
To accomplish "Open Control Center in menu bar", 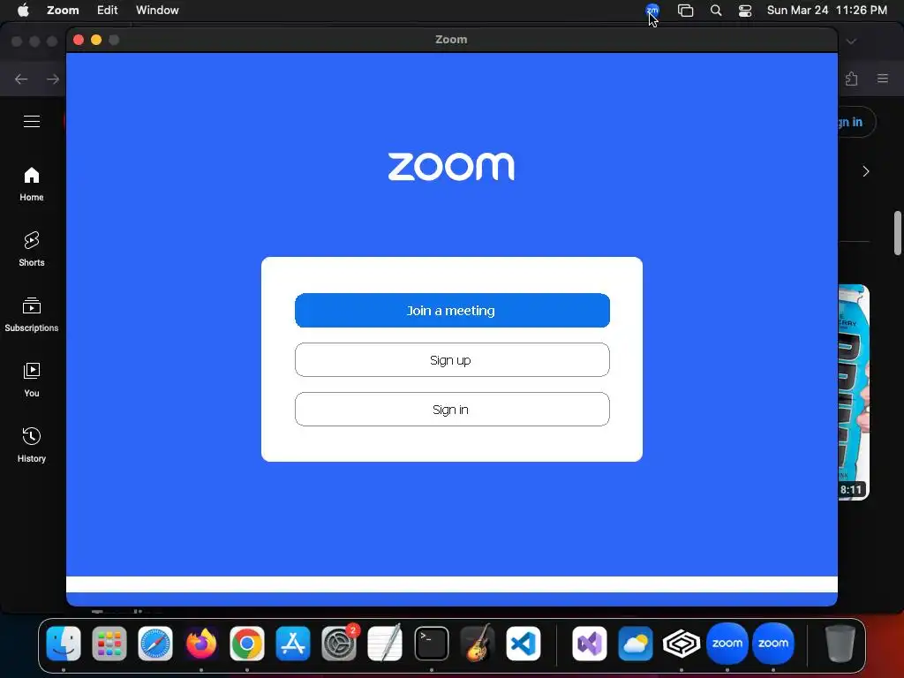I will pos(745,11).
